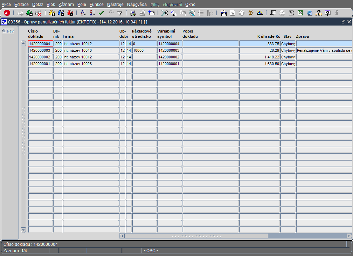Click the status bar 'Záznam: 1/4' text
The image size is (353, 256).
pyautogui.click(x=15, y=250)
